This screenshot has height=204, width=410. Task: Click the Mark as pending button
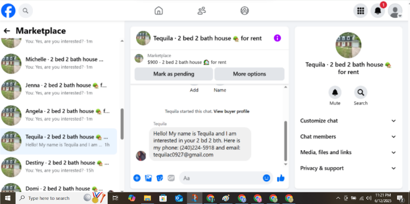coord(174,74)
